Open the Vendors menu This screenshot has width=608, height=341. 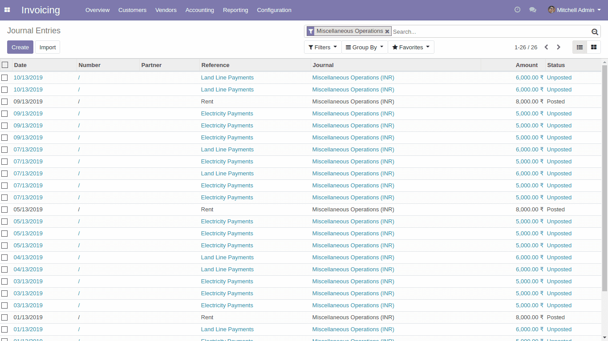(166, 10)
